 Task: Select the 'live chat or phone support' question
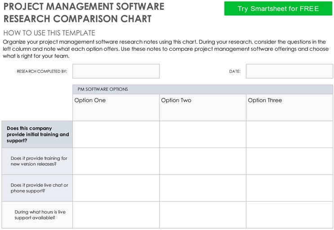tap(37, 188)
